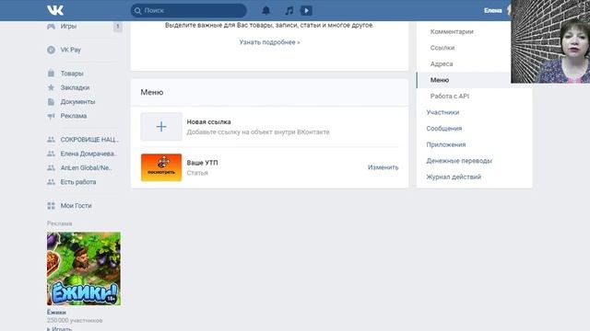This screenshot has height=331, width=590.
Task: Click the Мои Гости app icon
Action: [52, 206]
